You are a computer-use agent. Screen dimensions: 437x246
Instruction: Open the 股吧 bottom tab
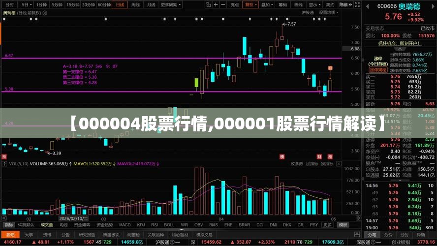pos(10,235)
